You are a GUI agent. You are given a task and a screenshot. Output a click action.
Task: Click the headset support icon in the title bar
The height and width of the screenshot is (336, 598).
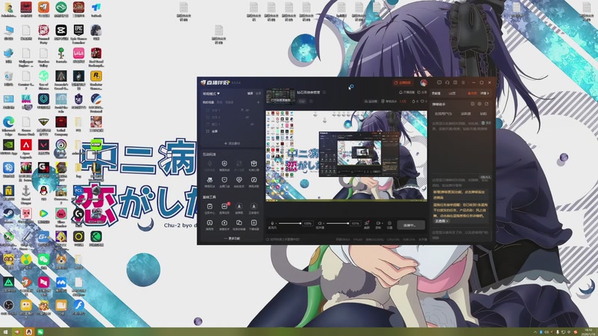447,82
